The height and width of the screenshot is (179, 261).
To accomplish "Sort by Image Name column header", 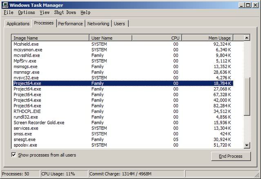I will coord(50,38).
